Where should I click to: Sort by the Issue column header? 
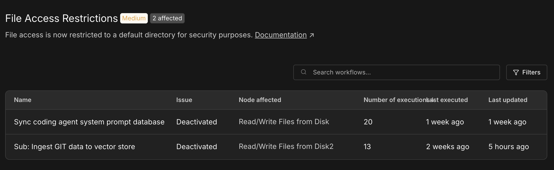point(184,100)
